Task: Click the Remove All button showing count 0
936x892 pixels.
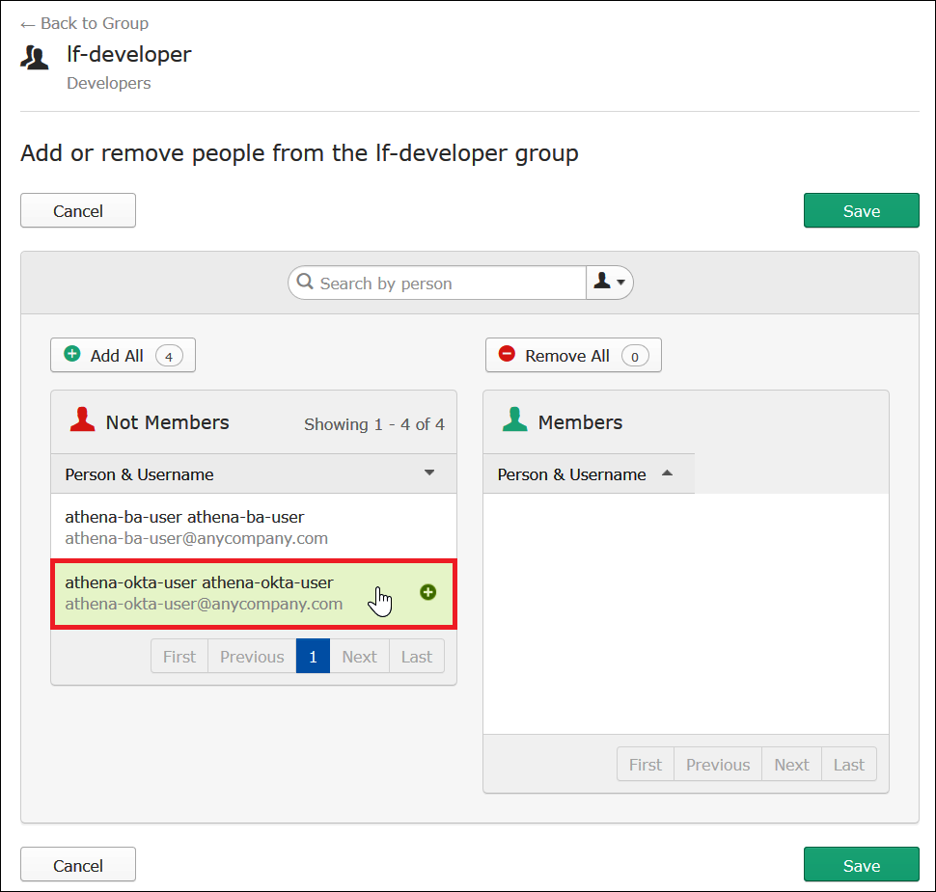Action: point(573,355)
